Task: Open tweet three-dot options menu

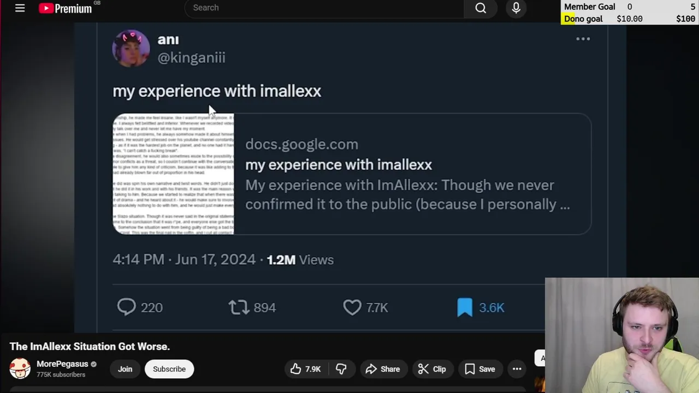Action: click(x=583, y=39)
